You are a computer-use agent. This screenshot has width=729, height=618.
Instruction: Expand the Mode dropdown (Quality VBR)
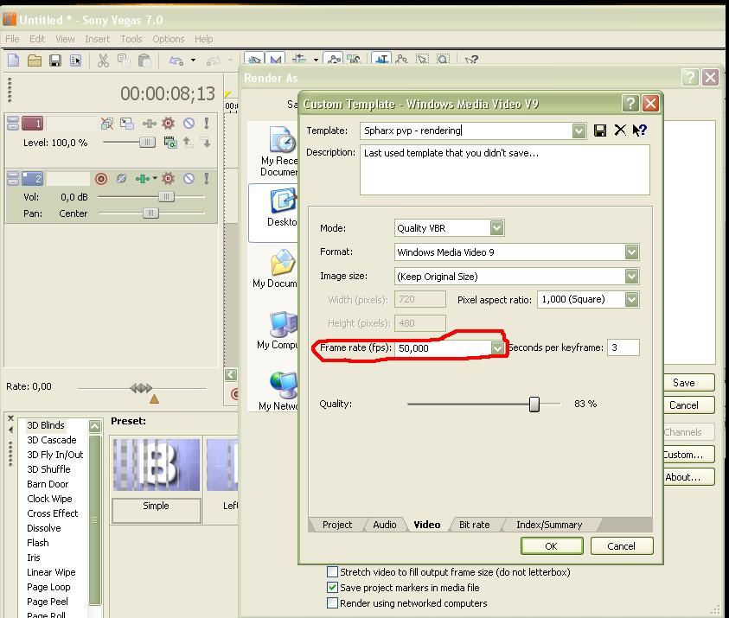pyautogui.click(x=496, y=228)
